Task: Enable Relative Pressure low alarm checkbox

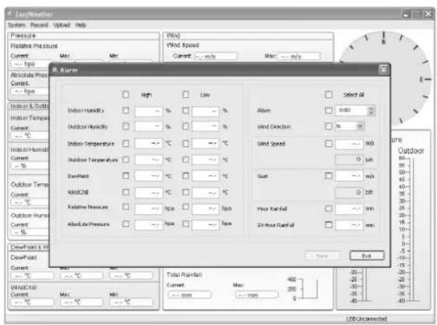Action: coord(185,207)
